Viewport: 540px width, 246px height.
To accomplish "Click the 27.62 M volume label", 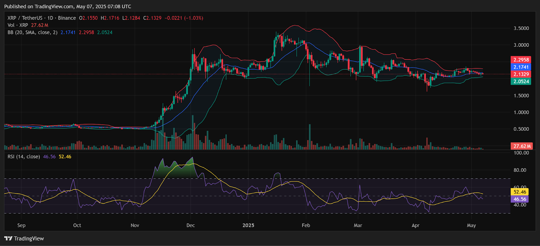I will point(522,146).
